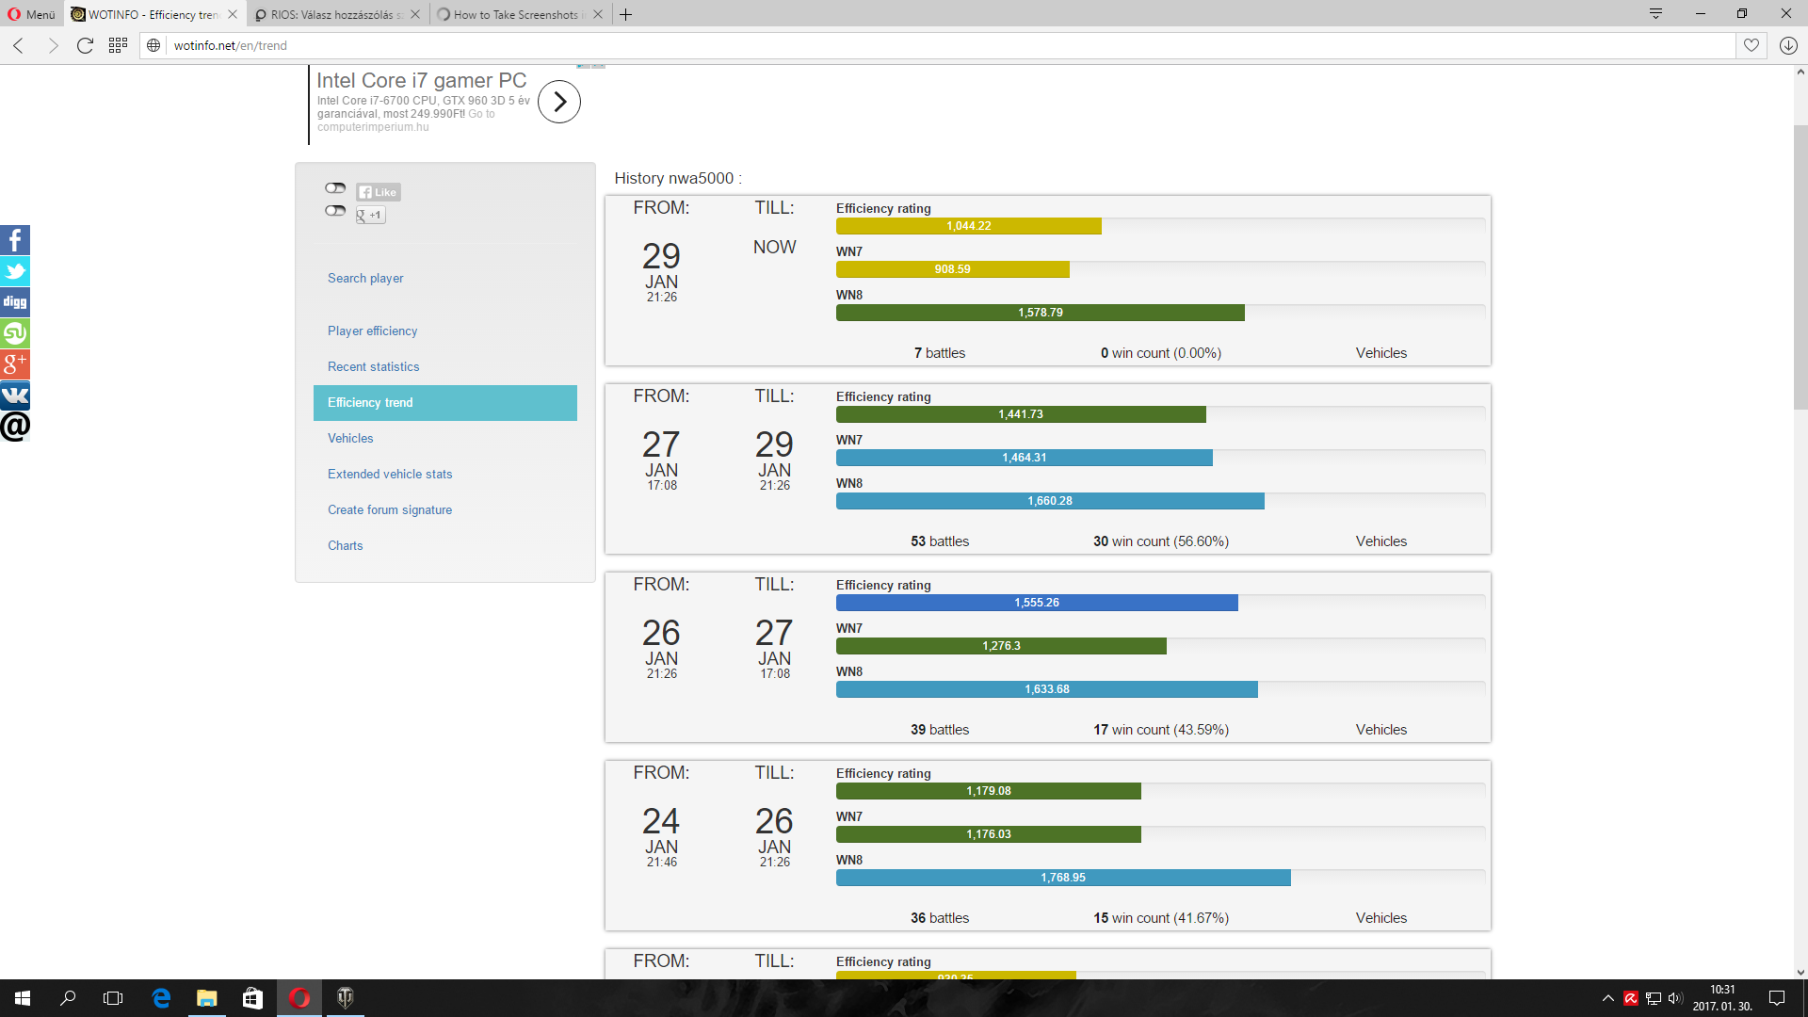Share by email via @ sidebar icon
Image resolution: width=1808 pixels, height=1017 pixels.
click(15, 427)
